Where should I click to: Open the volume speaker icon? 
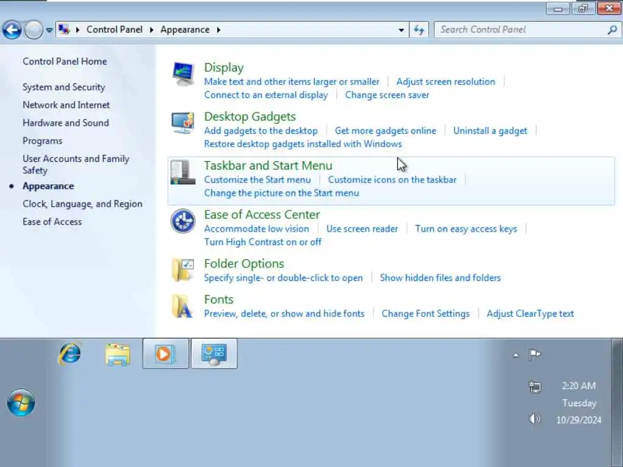click(x=534, y=418)
